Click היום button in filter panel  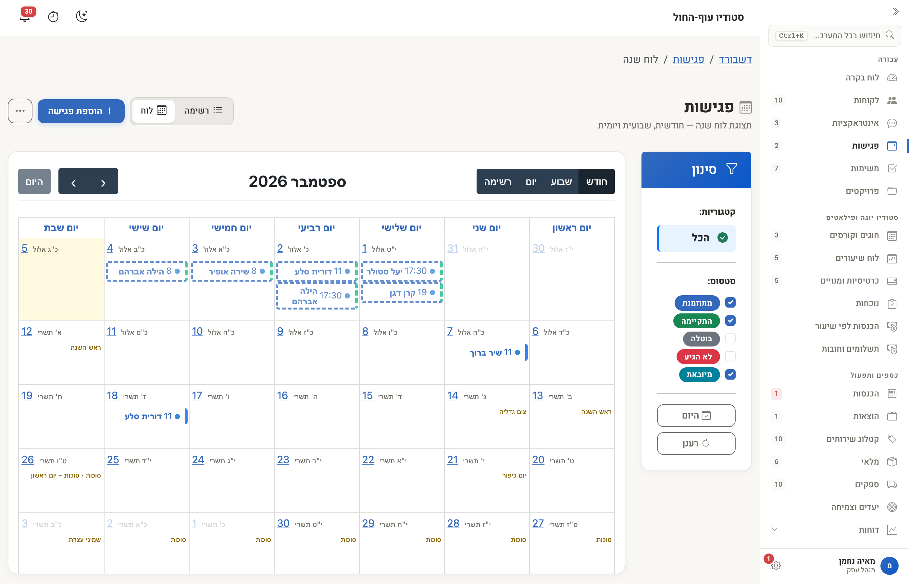696,416
